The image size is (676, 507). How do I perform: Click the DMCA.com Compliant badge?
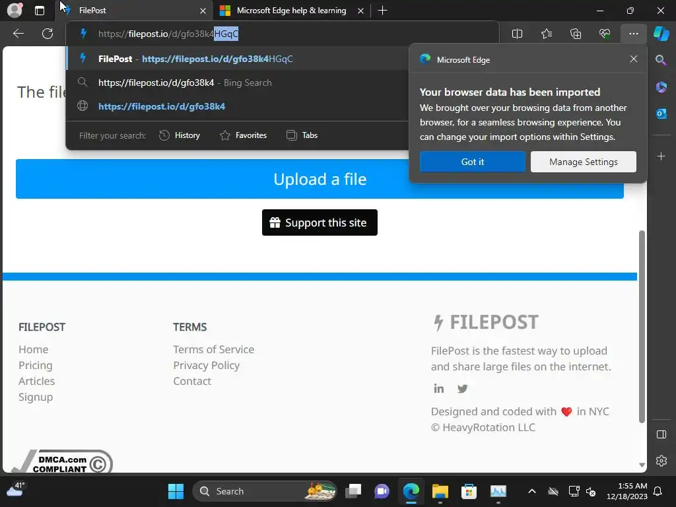[x=61, y=461]
